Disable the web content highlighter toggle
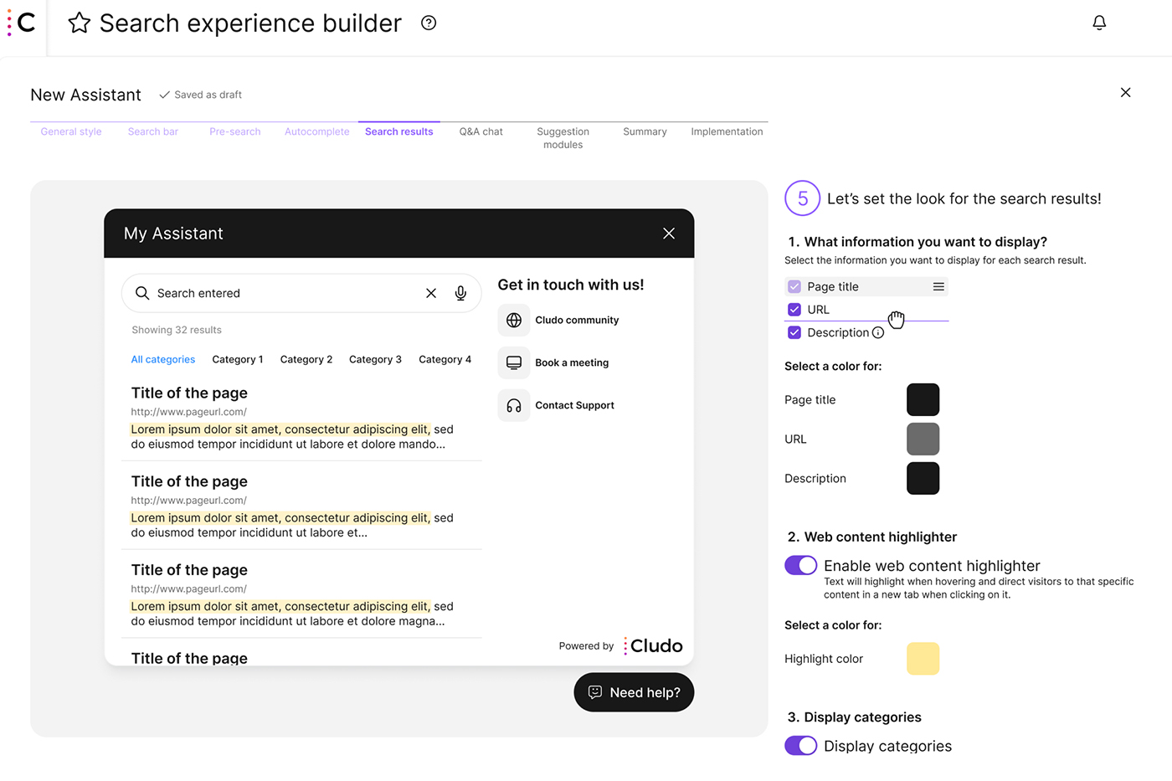The height and width of the screenshot is (781, 1172). pyautogui.click(x=801, y=565)
